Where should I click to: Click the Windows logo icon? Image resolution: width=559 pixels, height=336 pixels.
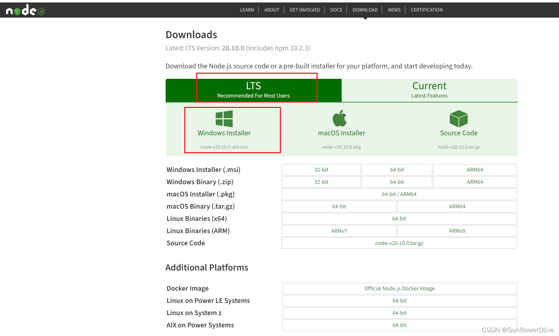click(224, 119)
